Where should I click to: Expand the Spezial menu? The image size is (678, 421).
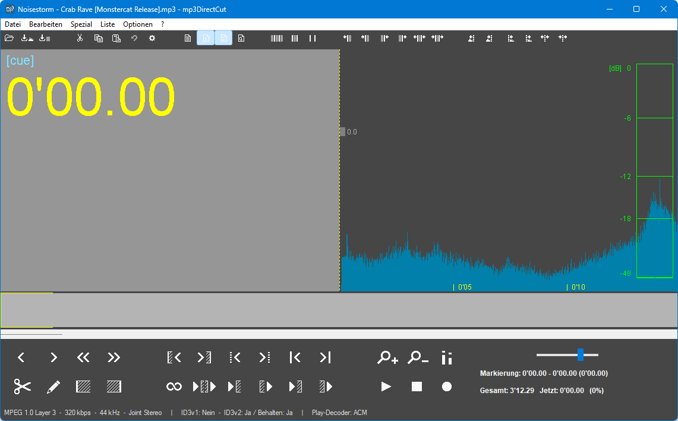(x=81, y=24)
